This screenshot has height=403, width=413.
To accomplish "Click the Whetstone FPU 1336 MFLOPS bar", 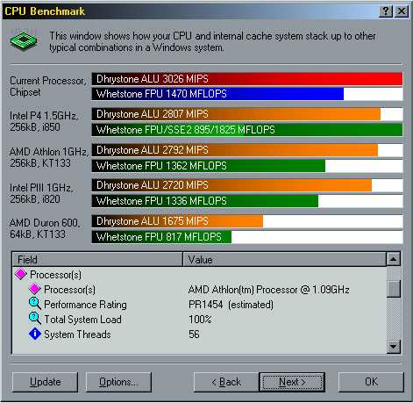I will coord(205,201).
